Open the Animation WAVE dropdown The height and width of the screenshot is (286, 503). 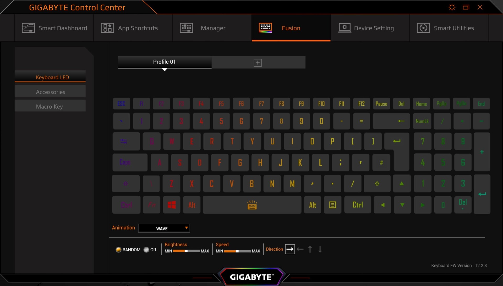coord(164,228)
